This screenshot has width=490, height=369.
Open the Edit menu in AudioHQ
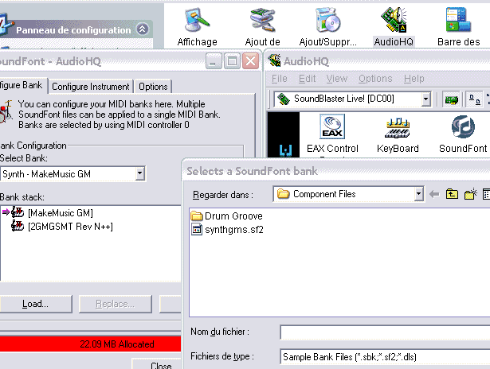click(308, 79)
